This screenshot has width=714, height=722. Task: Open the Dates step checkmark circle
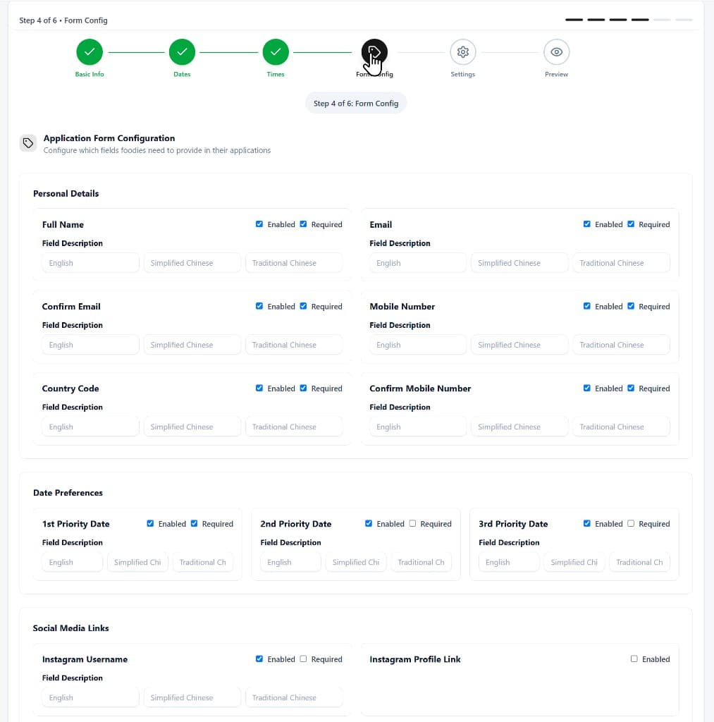182,52
